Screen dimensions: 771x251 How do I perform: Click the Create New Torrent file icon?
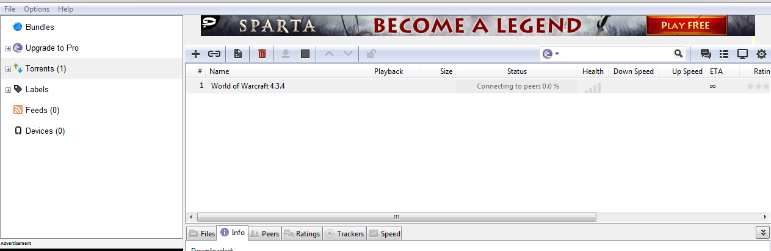point(238,54)
